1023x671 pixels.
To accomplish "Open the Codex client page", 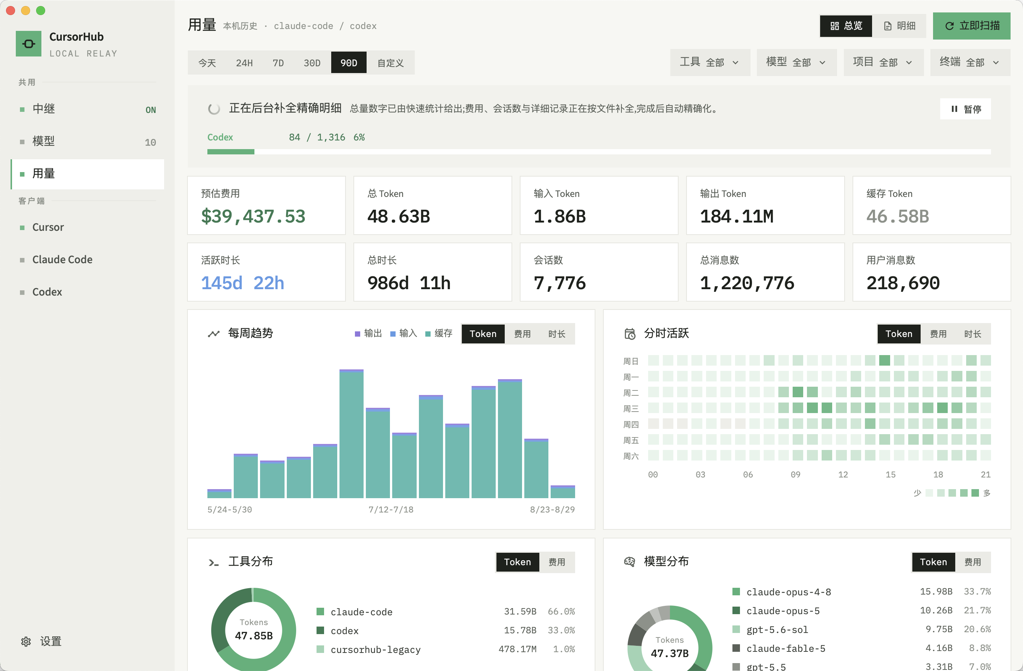I will point(88,293).
